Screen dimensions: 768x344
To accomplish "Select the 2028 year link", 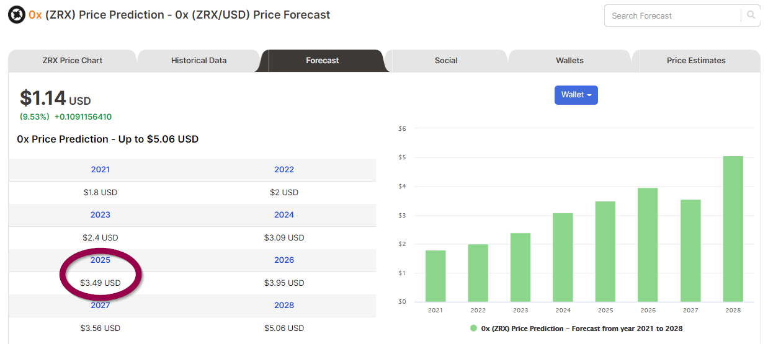I will tap(284, 305).
